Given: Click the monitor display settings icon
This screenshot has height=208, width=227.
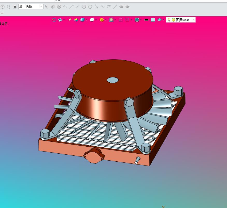Looking at the screenshot, I should pyautogui.click(x=137, y=20).
